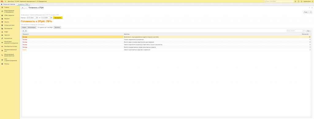Open calendar picker for end date 31.12.2026
The width and height of the screenshot is (314, 119).
click(x=51, y=17)
